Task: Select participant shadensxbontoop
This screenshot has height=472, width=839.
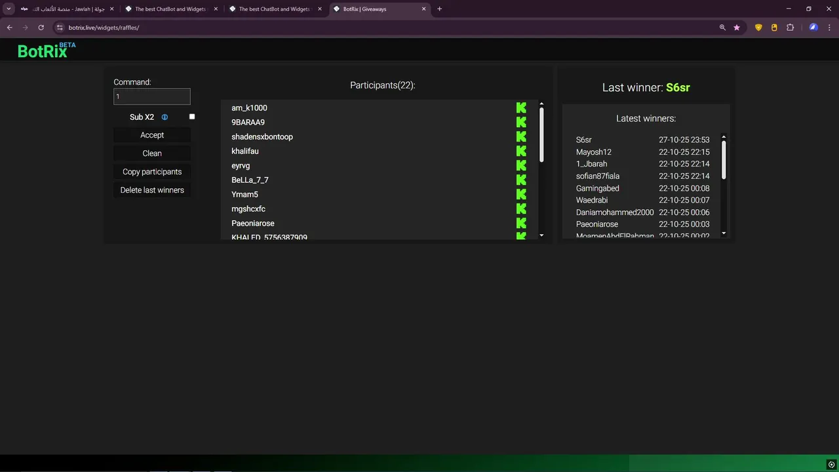Action: click(262, 136)
